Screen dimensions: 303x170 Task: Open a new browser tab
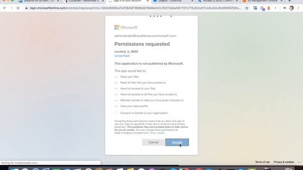tap(289, 1)
